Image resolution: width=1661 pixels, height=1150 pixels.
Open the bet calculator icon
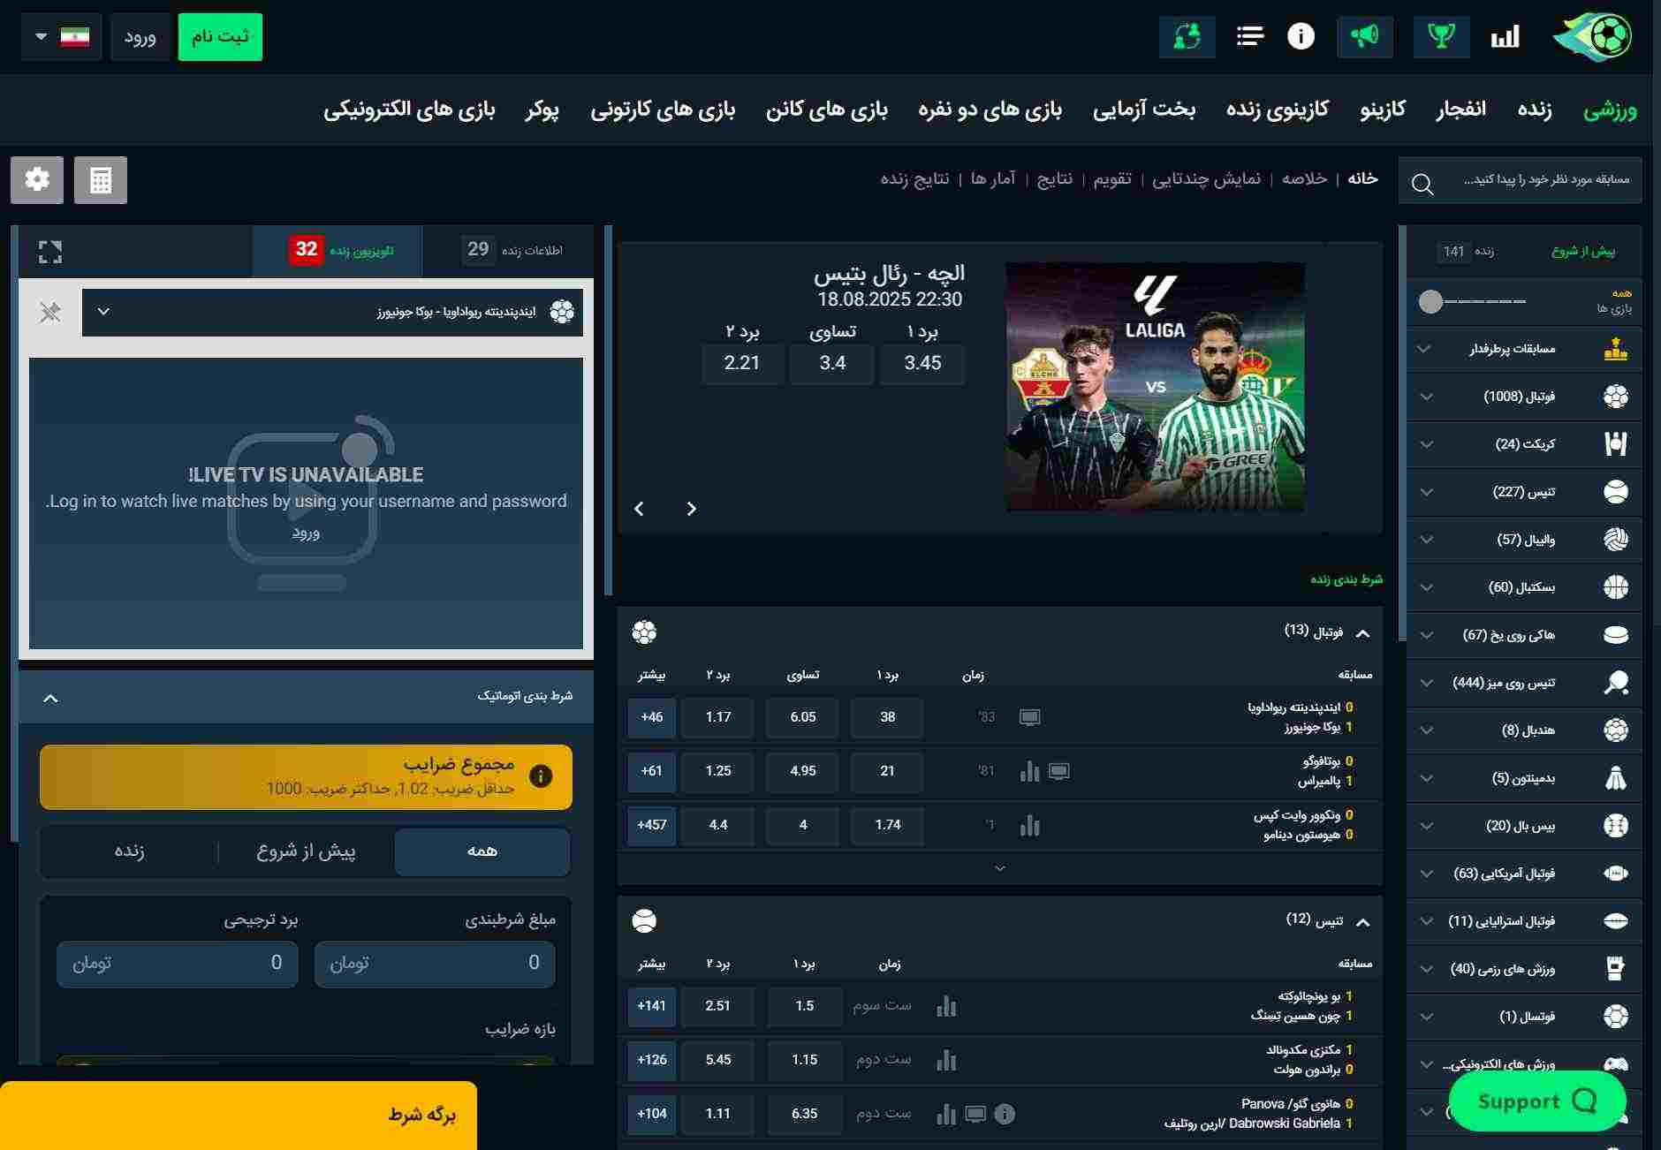point(101,180)
